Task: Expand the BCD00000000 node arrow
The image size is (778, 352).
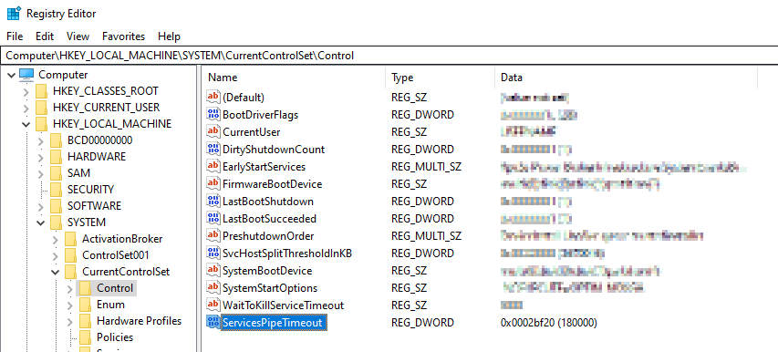Action: click(x=41, y=140)
